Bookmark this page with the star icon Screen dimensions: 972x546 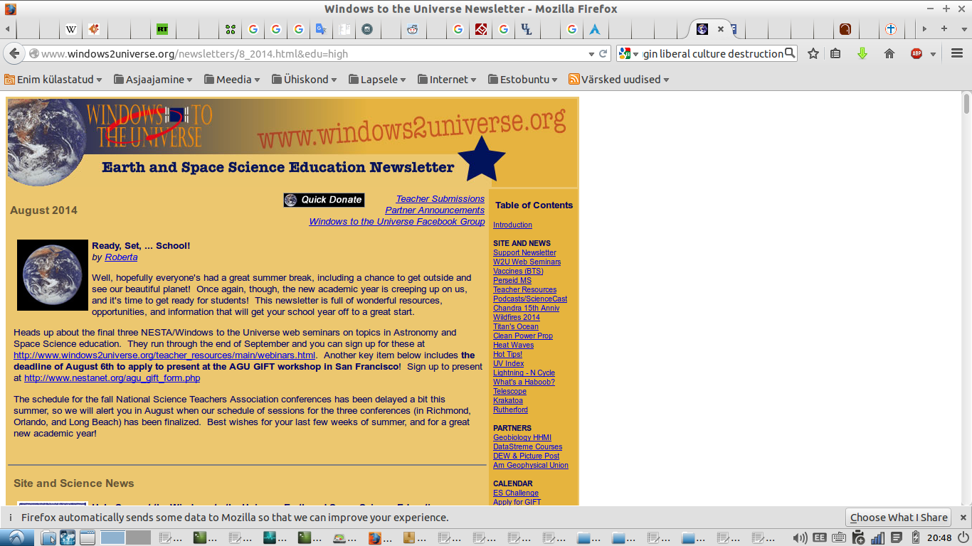tap(813, 53)
